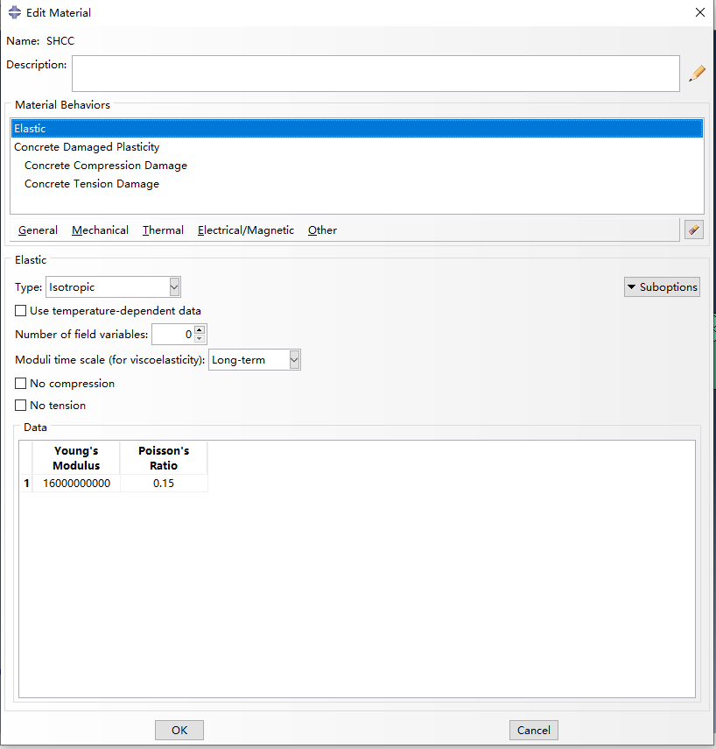Toggle the No compression checkbox
716x749 pixels.
click(x=21, y=384)
